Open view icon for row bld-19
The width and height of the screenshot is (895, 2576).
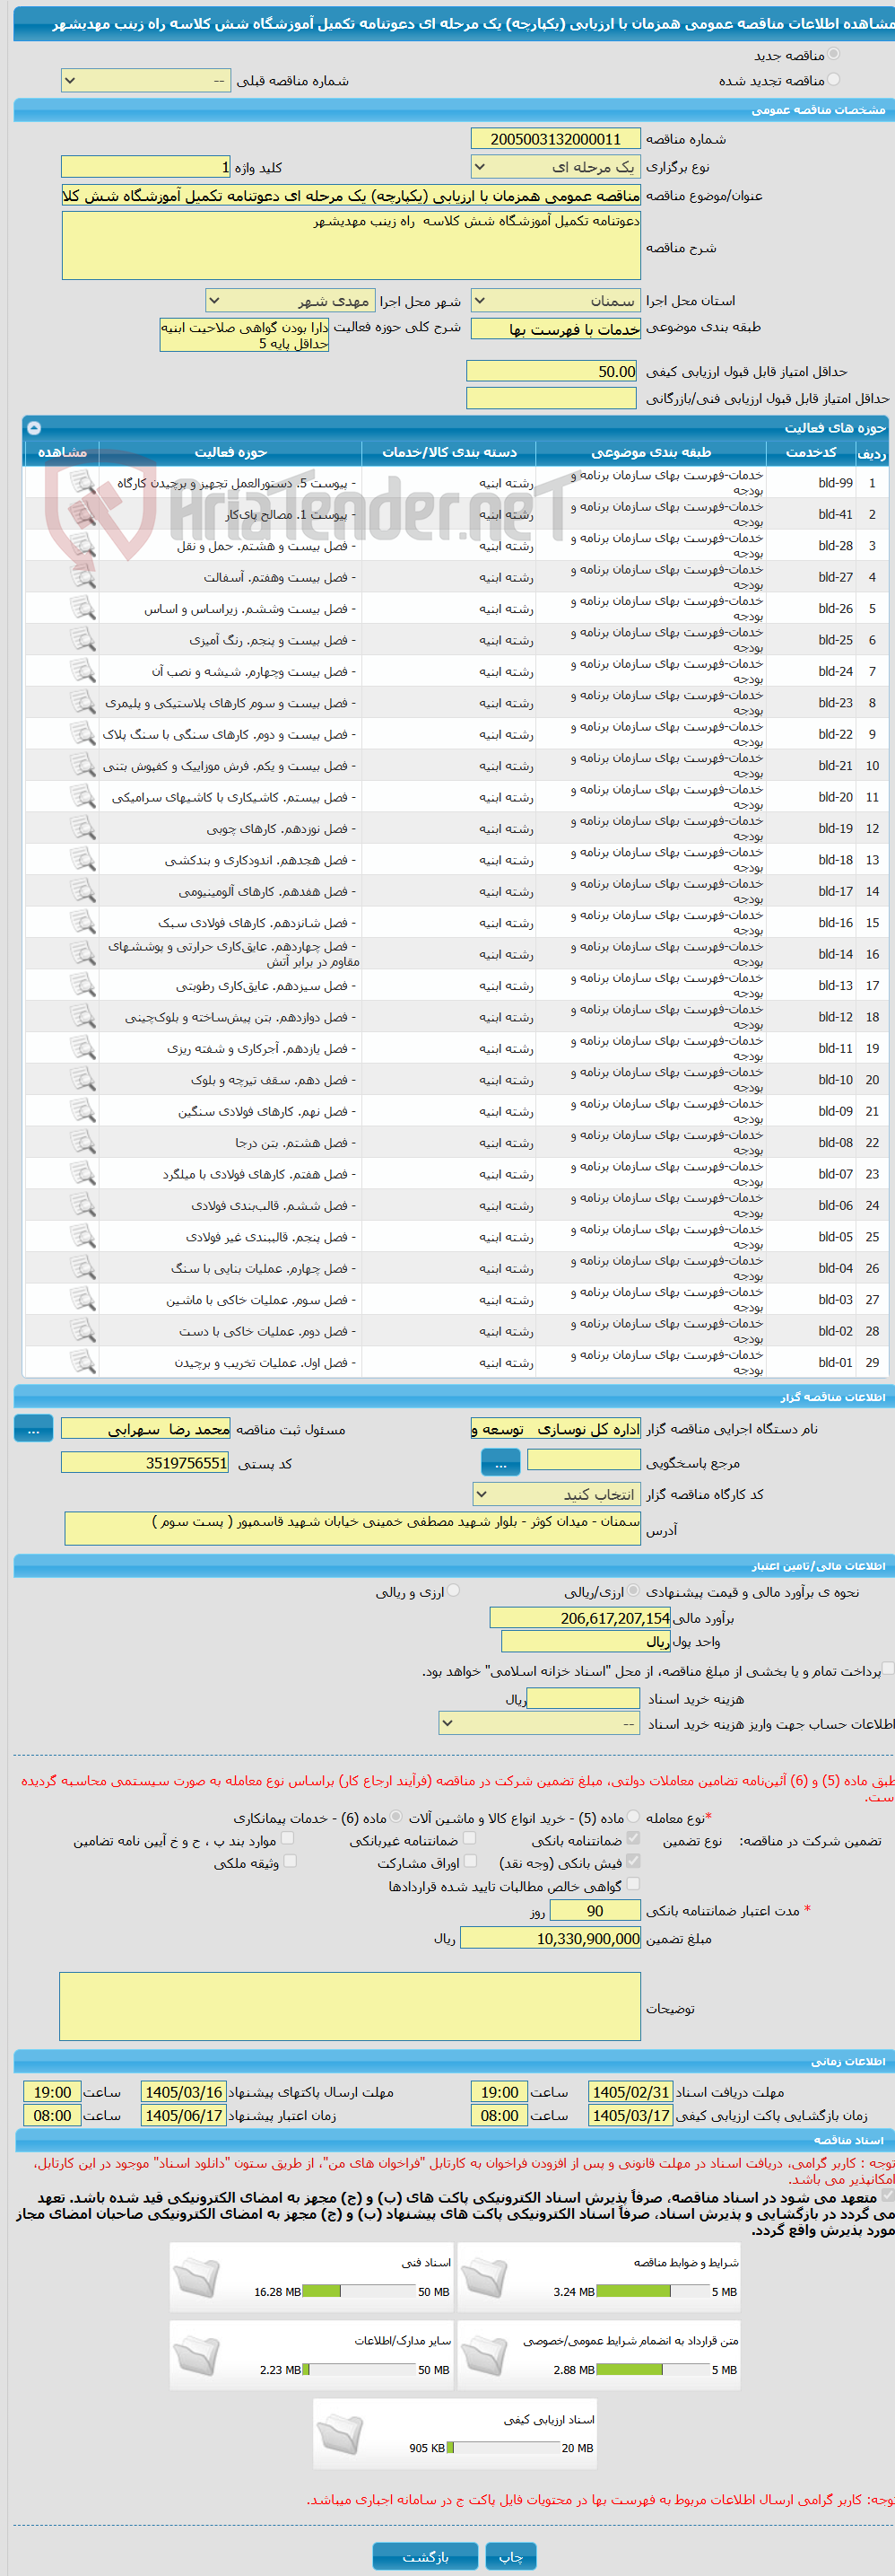point(82,828)
